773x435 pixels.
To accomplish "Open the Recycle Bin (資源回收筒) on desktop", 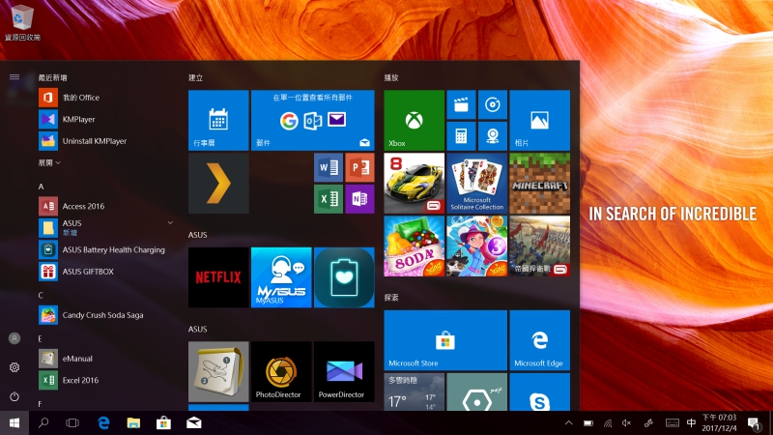I will click(21, 22).
